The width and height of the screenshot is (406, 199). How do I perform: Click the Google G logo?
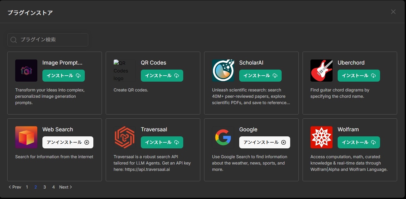(223, 137)
